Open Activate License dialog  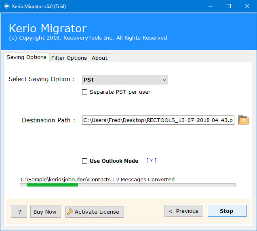(95, 212)
